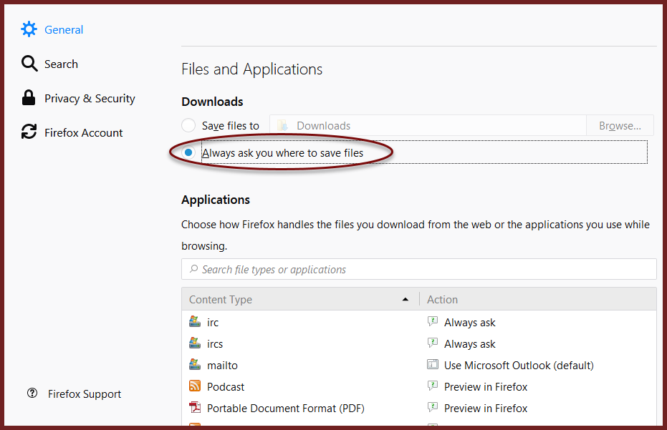The width and height of the screenshot is (667, 430).
Task: Click the Search magnifier icon in the sidebar
Action: tap(29, 63)
